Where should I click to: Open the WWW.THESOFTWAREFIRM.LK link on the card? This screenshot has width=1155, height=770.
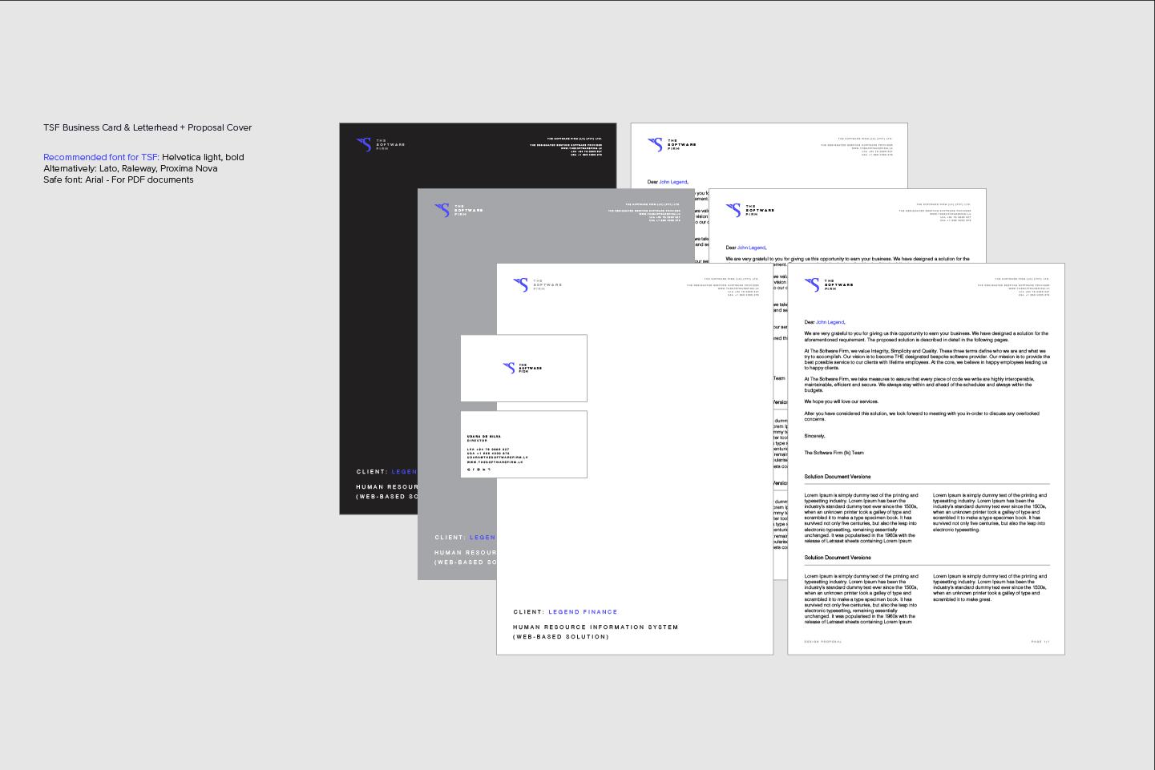pyautogui.click(x=495, y=462)
